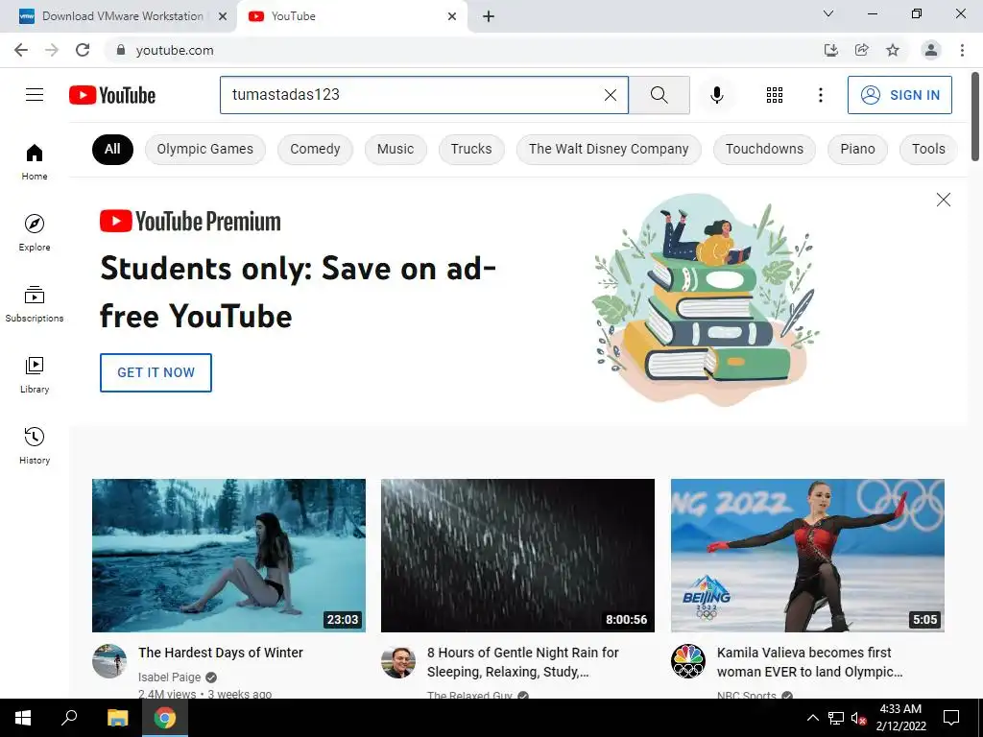Click the YouTube logo
Image resolution: width=983 pixels, height=737 pixels.
coord(112,95)
